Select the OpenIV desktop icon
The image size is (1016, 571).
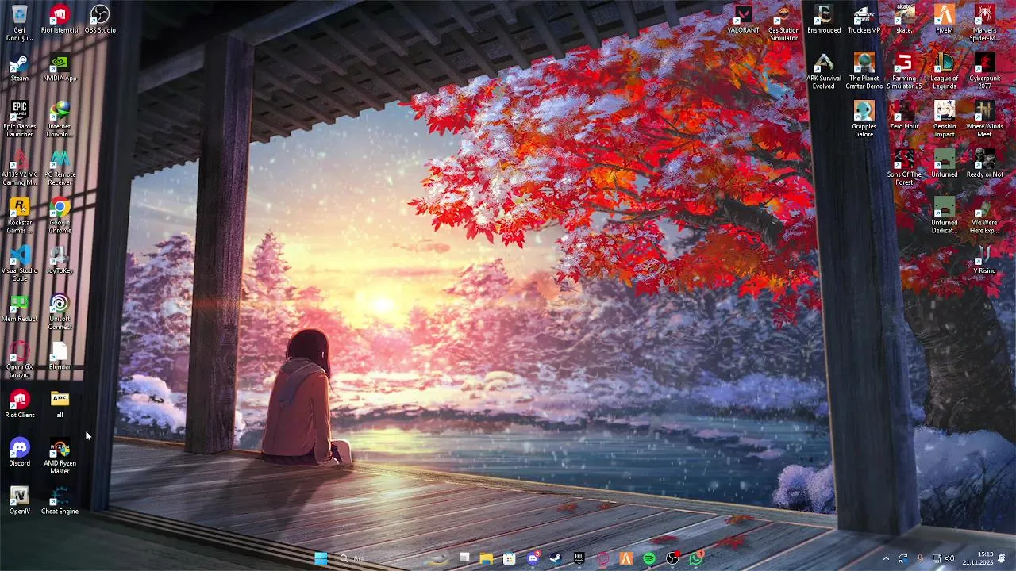20,501
